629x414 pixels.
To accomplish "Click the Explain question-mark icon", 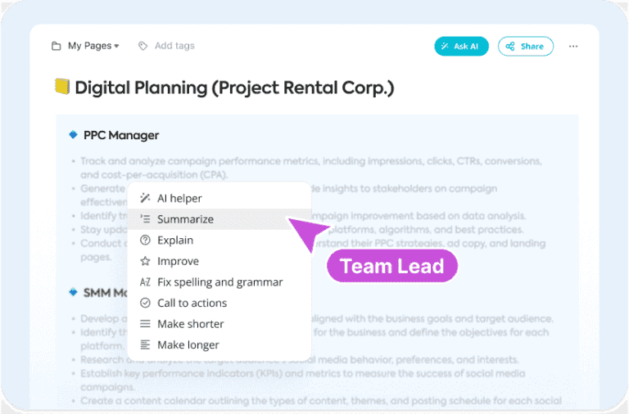I will (x=145, y=241).
